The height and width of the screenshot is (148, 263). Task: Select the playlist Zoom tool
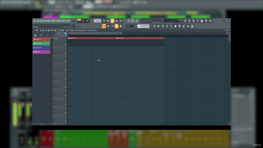pyautogui.click(x=60, y=30)
